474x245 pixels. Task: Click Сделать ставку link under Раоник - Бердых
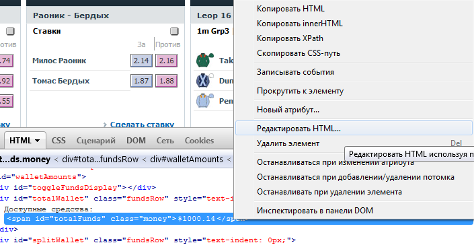[x=142, y=125]
